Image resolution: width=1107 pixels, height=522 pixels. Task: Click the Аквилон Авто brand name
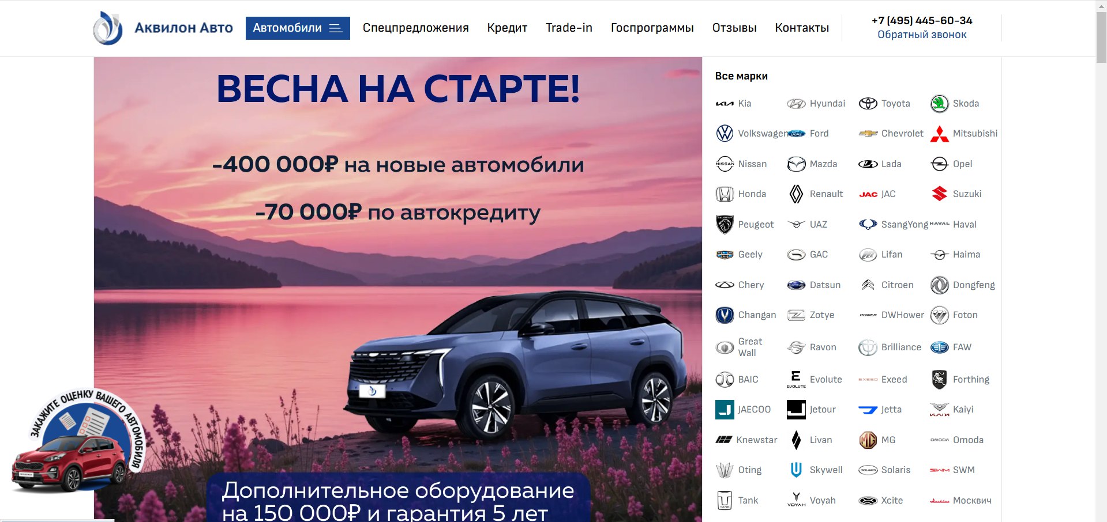click(x=183, y=28)
